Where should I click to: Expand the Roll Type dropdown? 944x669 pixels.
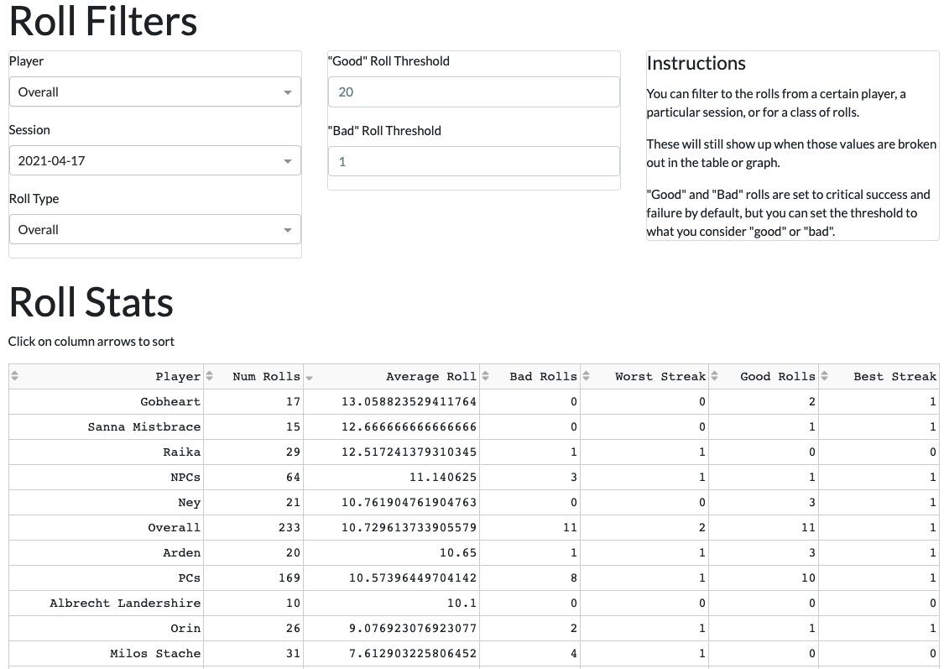(154, 230)
